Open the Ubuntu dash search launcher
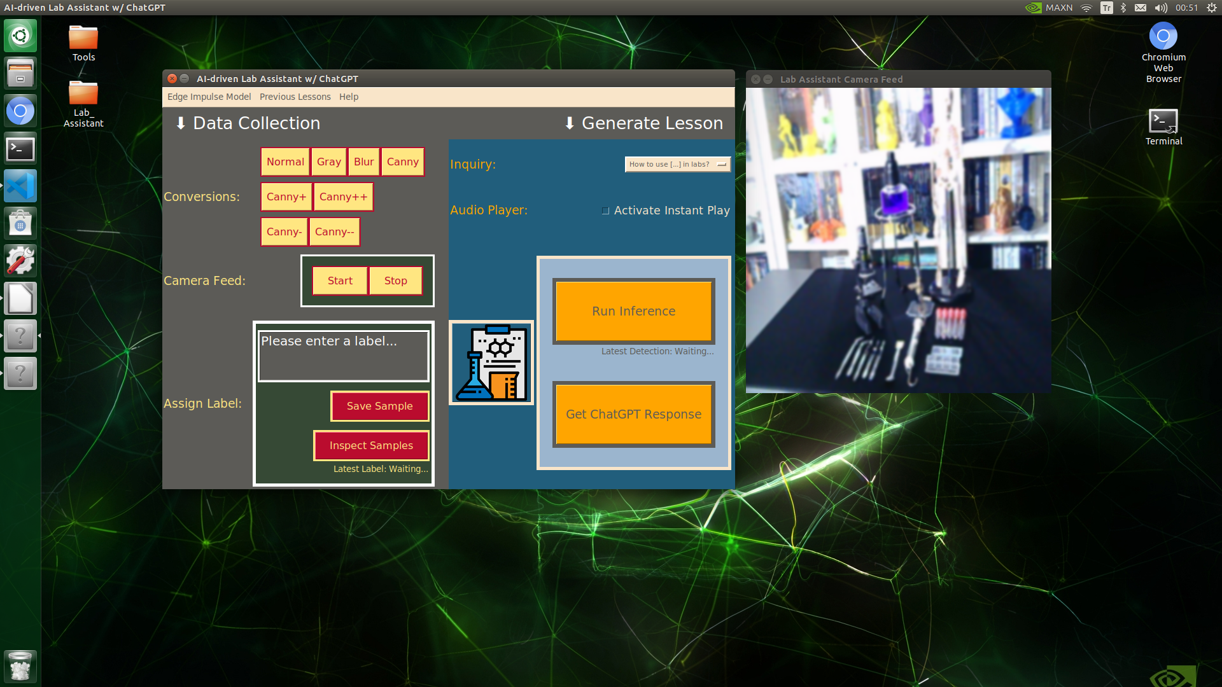 20,36
